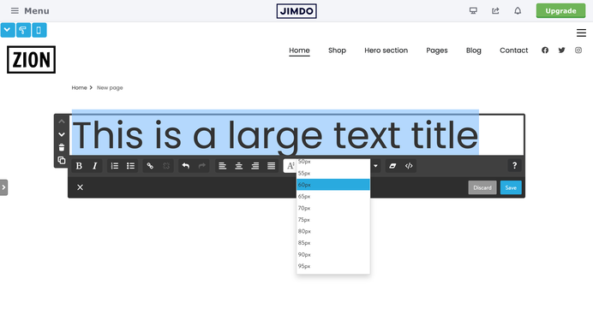593x326 pixels.
Task: Open the Pages nav item
Action: pyautogui.click(x=437, y=50)
